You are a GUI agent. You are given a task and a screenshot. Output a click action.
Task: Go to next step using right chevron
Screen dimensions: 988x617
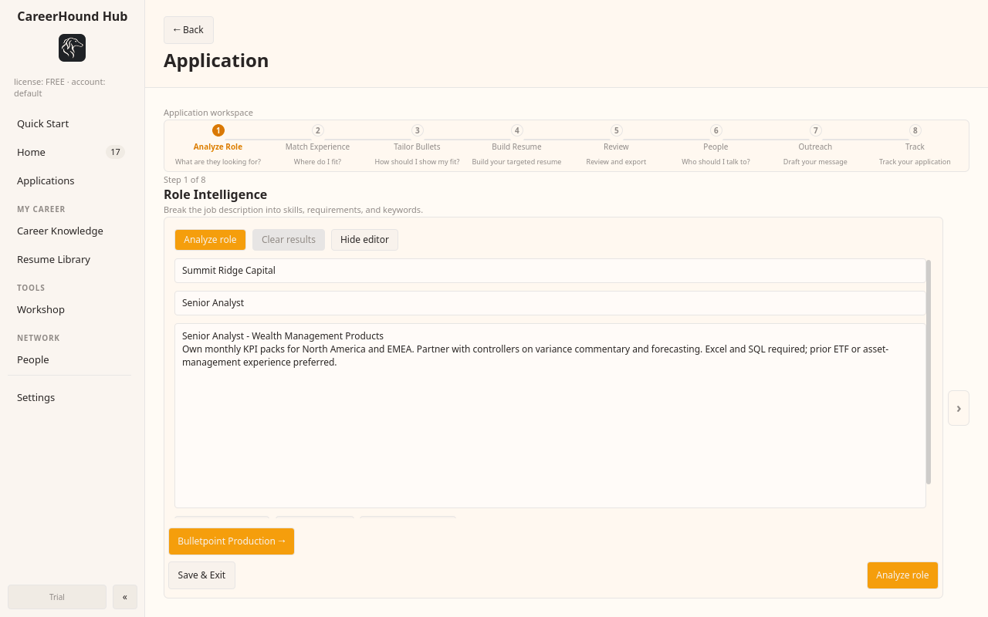pyautogui.click(x=959, y=408)
